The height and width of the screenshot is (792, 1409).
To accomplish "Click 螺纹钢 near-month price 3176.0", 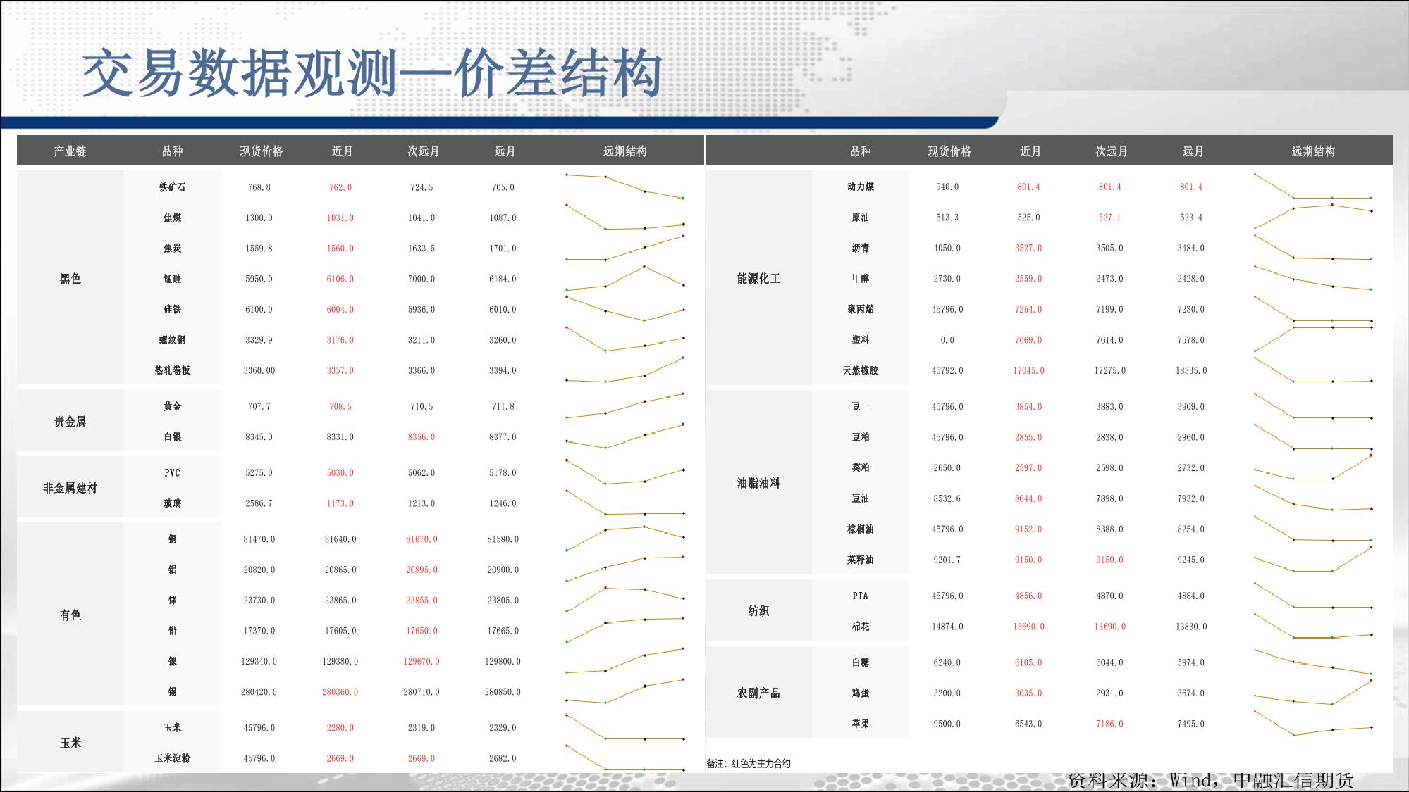I will (340, 340).
